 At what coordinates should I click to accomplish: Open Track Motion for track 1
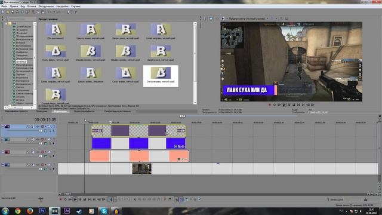coord(33,127)
